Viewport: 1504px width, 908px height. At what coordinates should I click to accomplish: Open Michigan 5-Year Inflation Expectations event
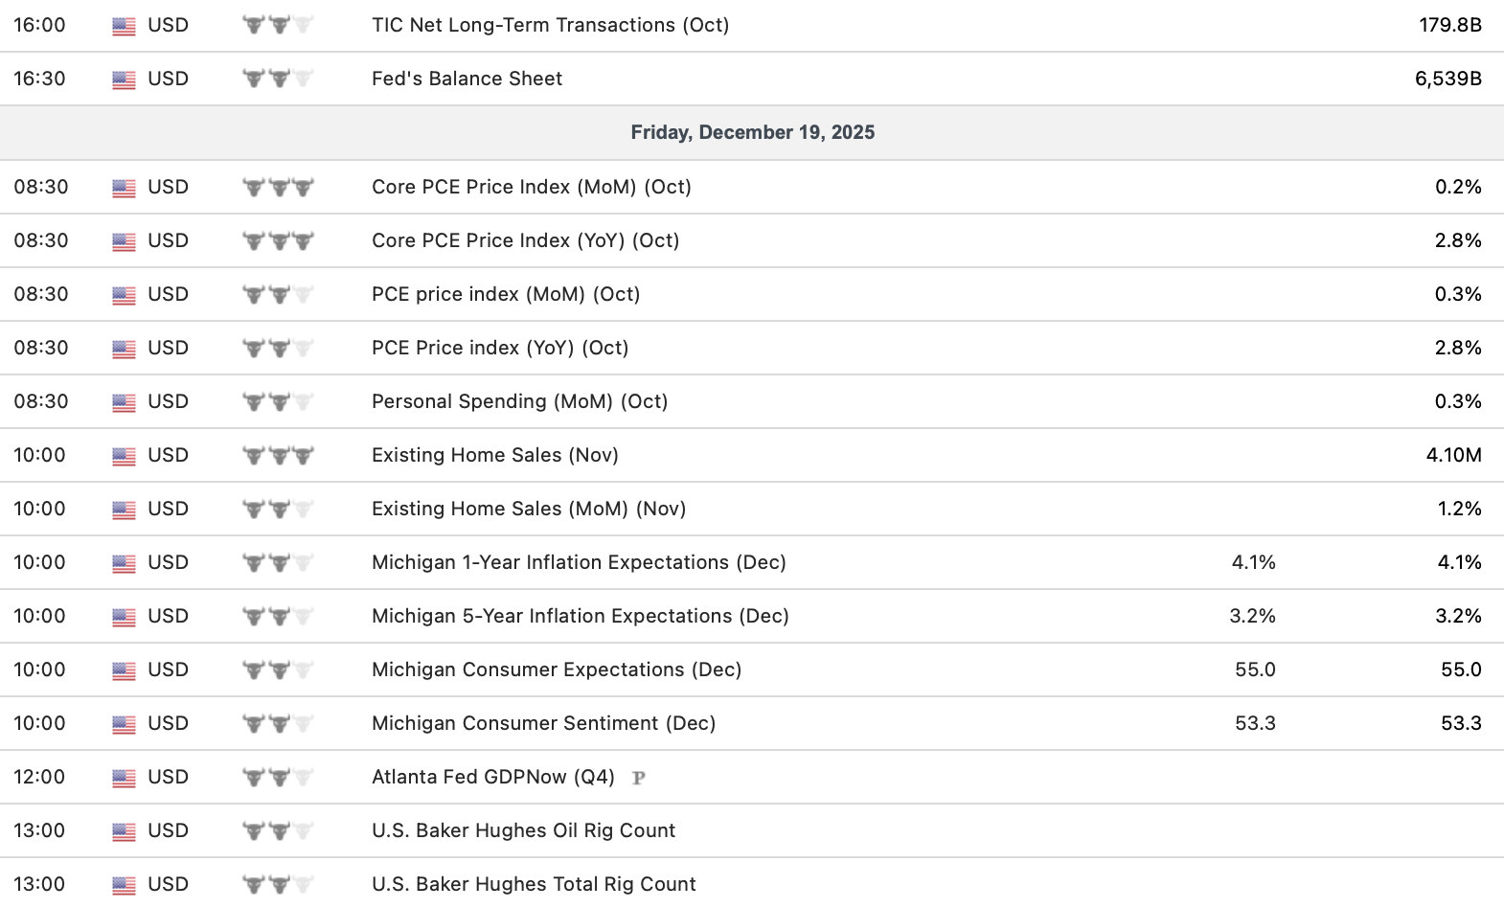(x=580, y=616)
